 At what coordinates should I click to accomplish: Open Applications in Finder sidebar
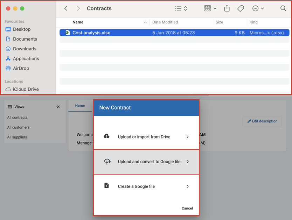26,58
